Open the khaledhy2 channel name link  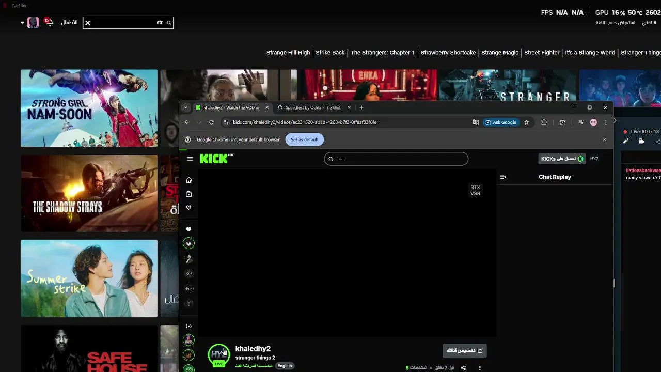pos(253,349)
